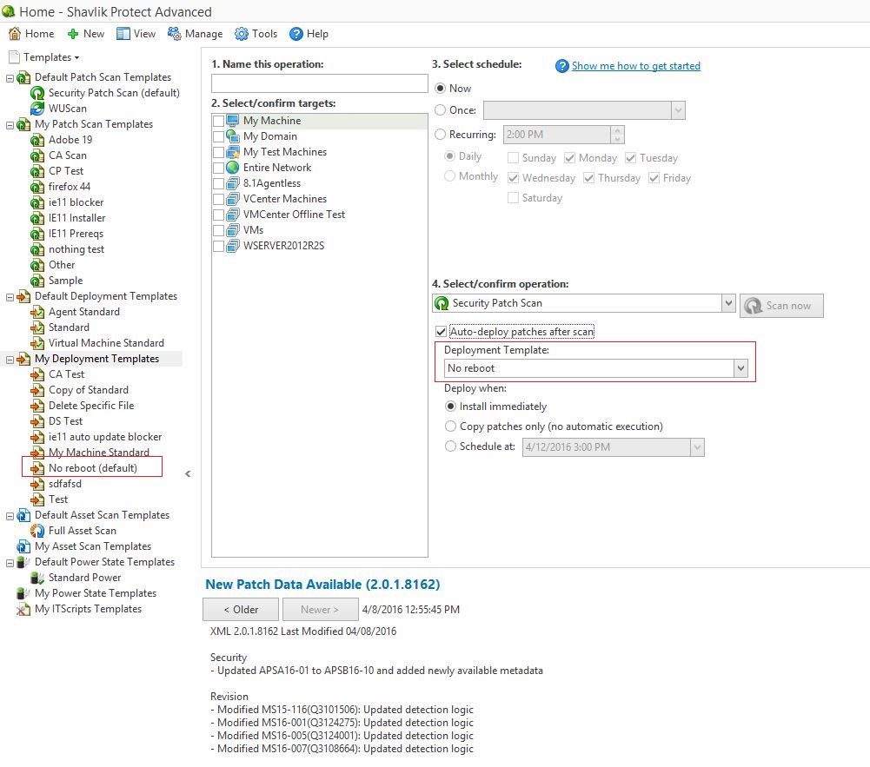Click inside the Name this operation field

click(x=318, y=83)
